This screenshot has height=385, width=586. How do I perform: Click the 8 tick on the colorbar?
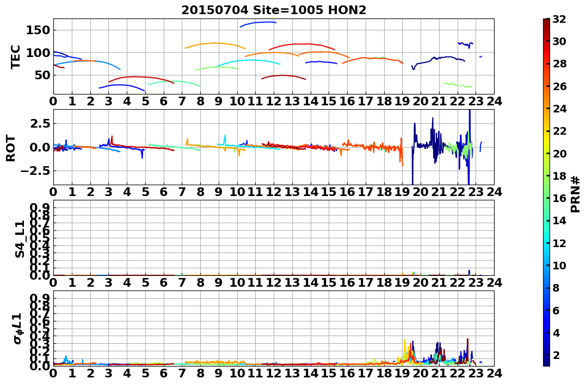click(x=556, y=288)
